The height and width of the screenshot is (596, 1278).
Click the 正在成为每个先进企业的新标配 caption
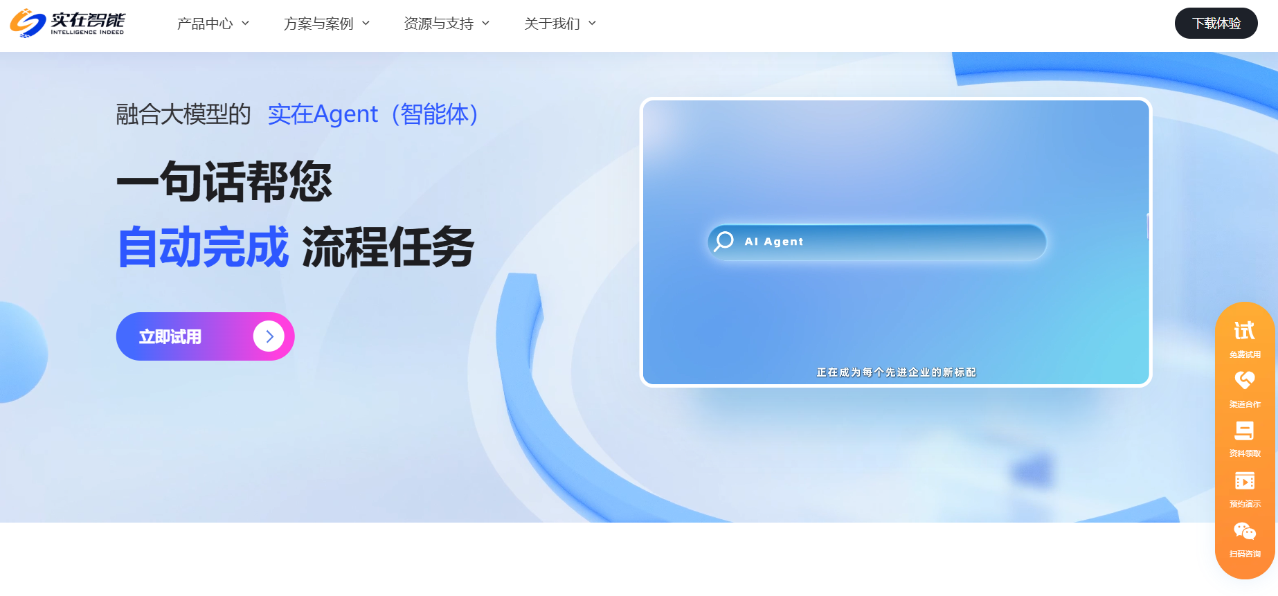click(x=896, y=372)
